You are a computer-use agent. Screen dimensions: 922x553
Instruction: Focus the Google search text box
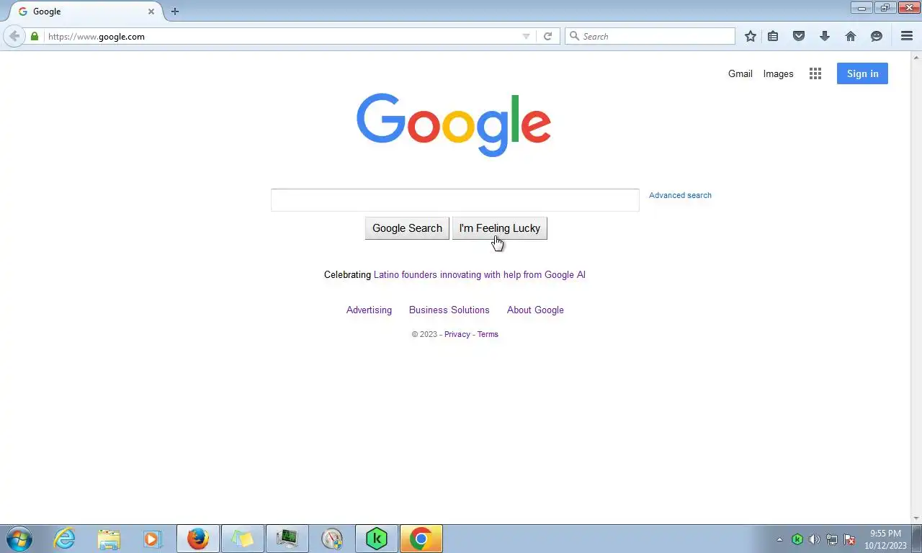[455, 200]
